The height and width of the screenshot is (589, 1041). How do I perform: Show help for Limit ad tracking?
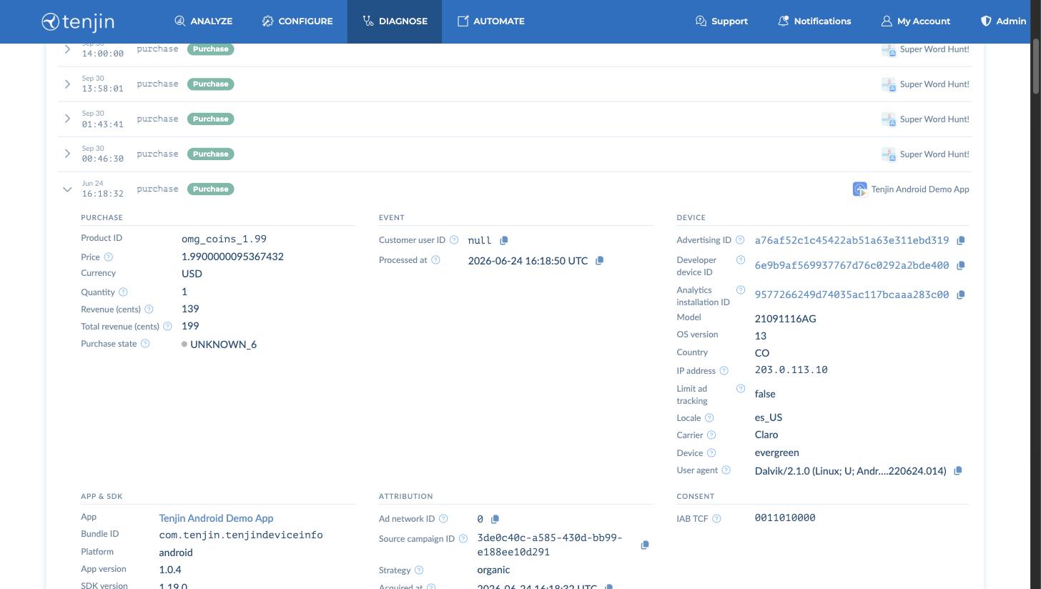coord(741,389)
